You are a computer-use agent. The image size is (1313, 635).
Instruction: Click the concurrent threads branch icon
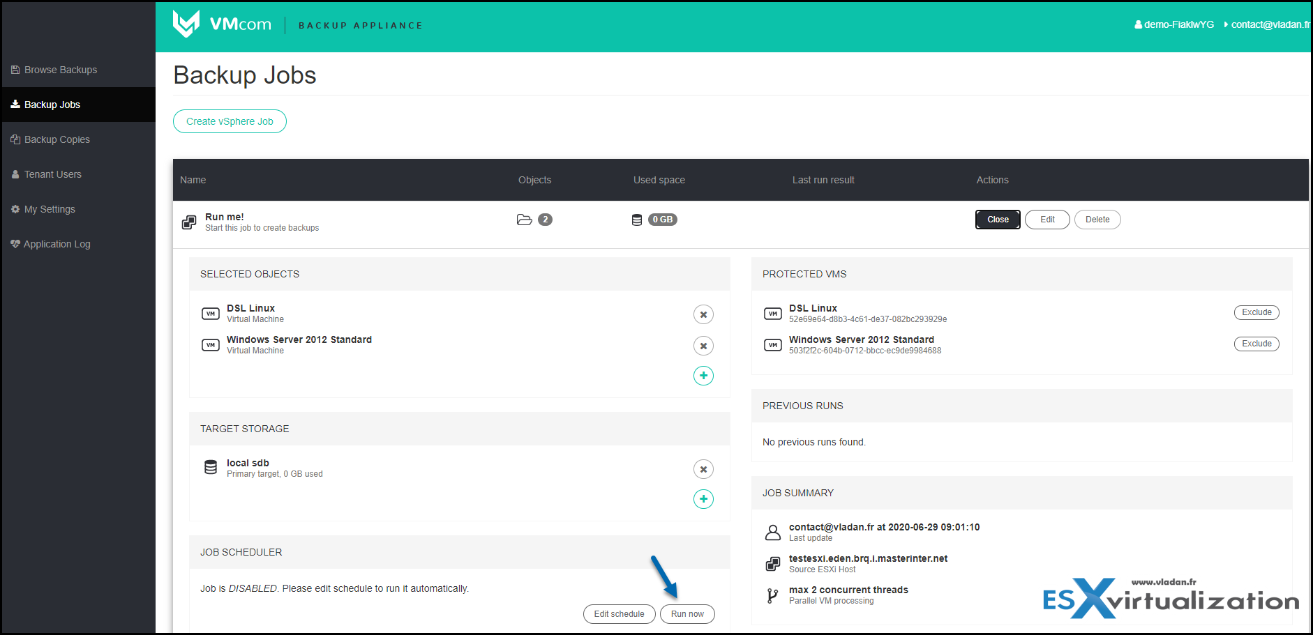772,596
